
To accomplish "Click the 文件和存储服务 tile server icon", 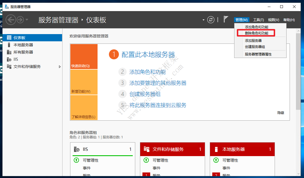I will 147,149.
